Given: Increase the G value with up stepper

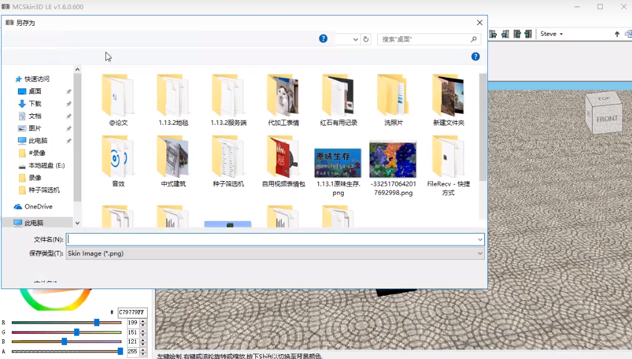Looking at the screenshot, I should point(143,330).
